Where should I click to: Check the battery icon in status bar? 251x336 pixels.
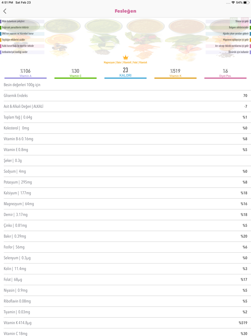tap(246, 3)
